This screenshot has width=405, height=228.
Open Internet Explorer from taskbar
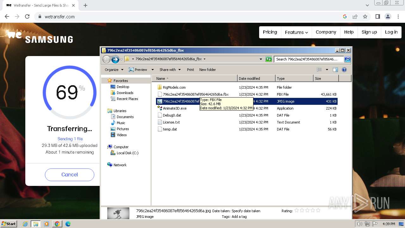(25, 224)
